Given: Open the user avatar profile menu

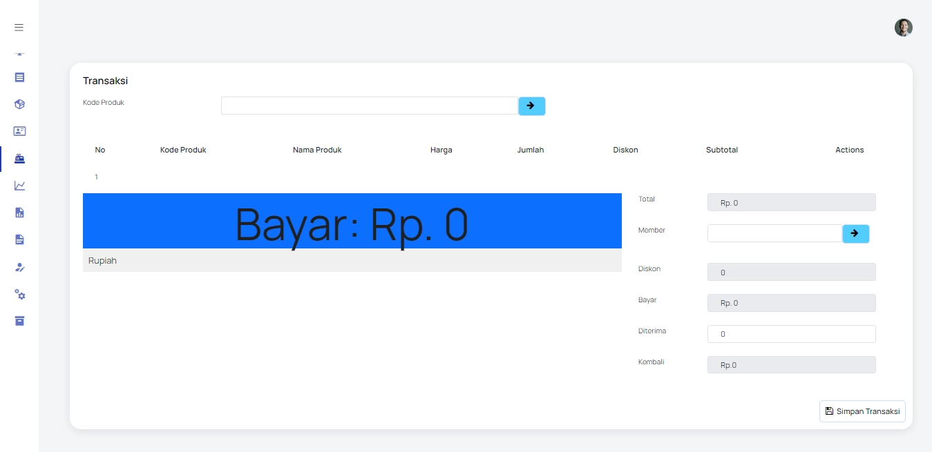Looking at the screenshot, I should (904, 28).
